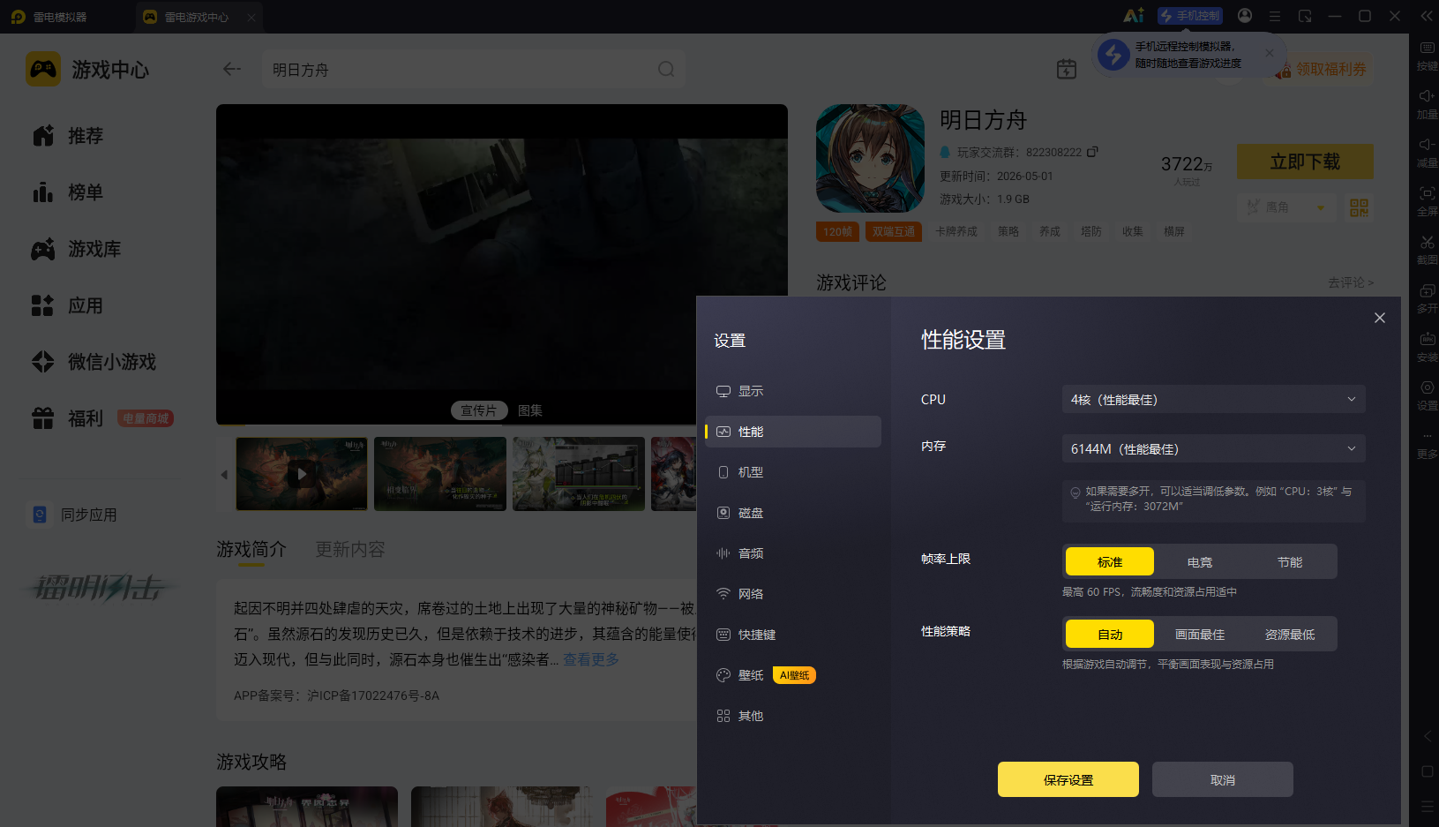Click the back arrow in game center
The height and width of the screenshot is (827, 1439).
pos(232,69)
